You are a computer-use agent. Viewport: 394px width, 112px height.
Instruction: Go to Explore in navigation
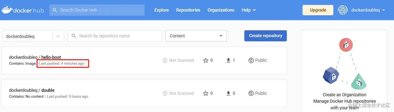click(x=162, y=10)
